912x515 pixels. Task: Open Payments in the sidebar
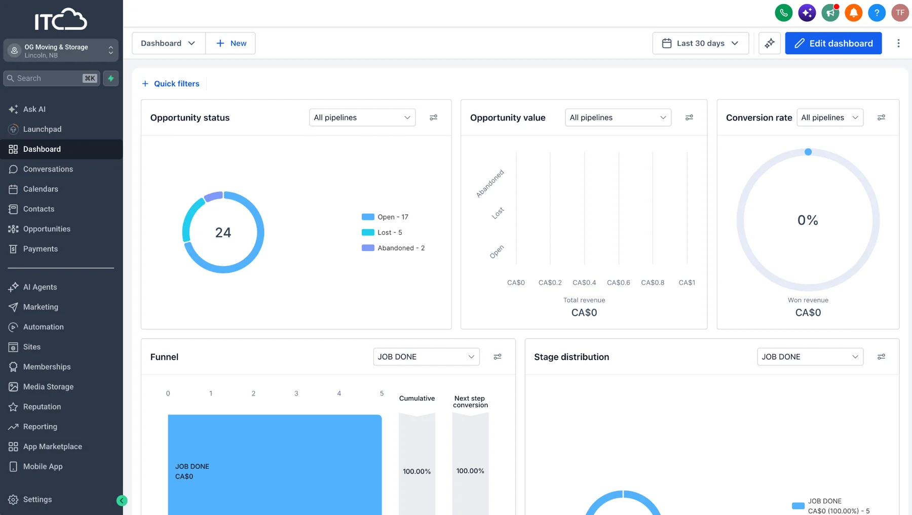pos(61,249)
